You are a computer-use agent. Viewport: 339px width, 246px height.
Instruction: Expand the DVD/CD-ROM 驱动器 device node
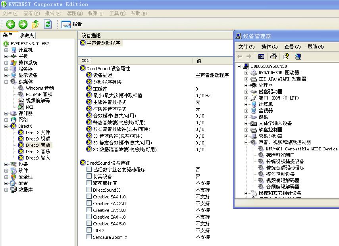point(246,73)
